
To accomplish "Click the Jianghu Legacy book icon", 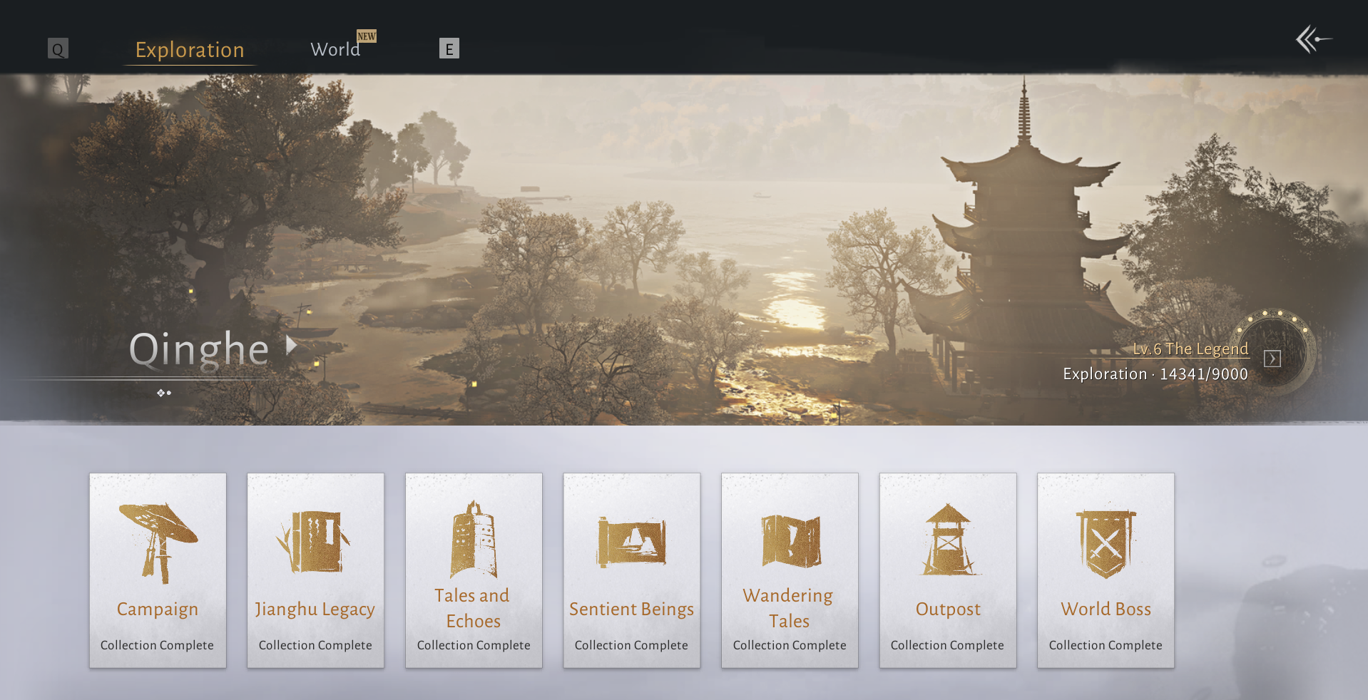I will [x=314, y=542].
